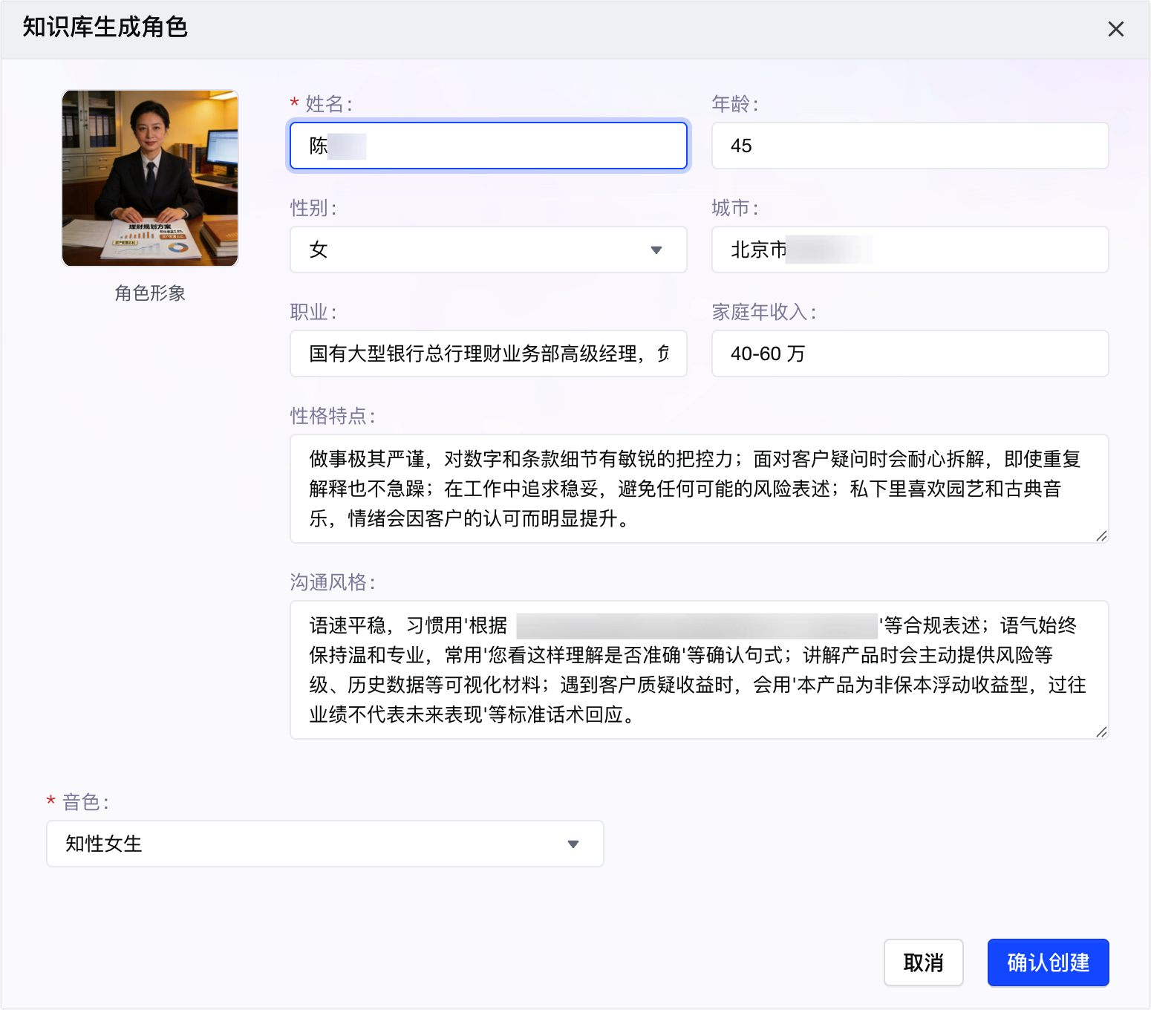
Task: Expand the 音色 dropdown arrow
Action: (573, 844)
